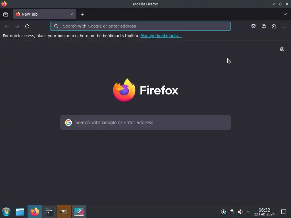This screenshot has height=218, width=291.
Task: Click the Google icon in the page search box
Action: [x=68, y=123]
